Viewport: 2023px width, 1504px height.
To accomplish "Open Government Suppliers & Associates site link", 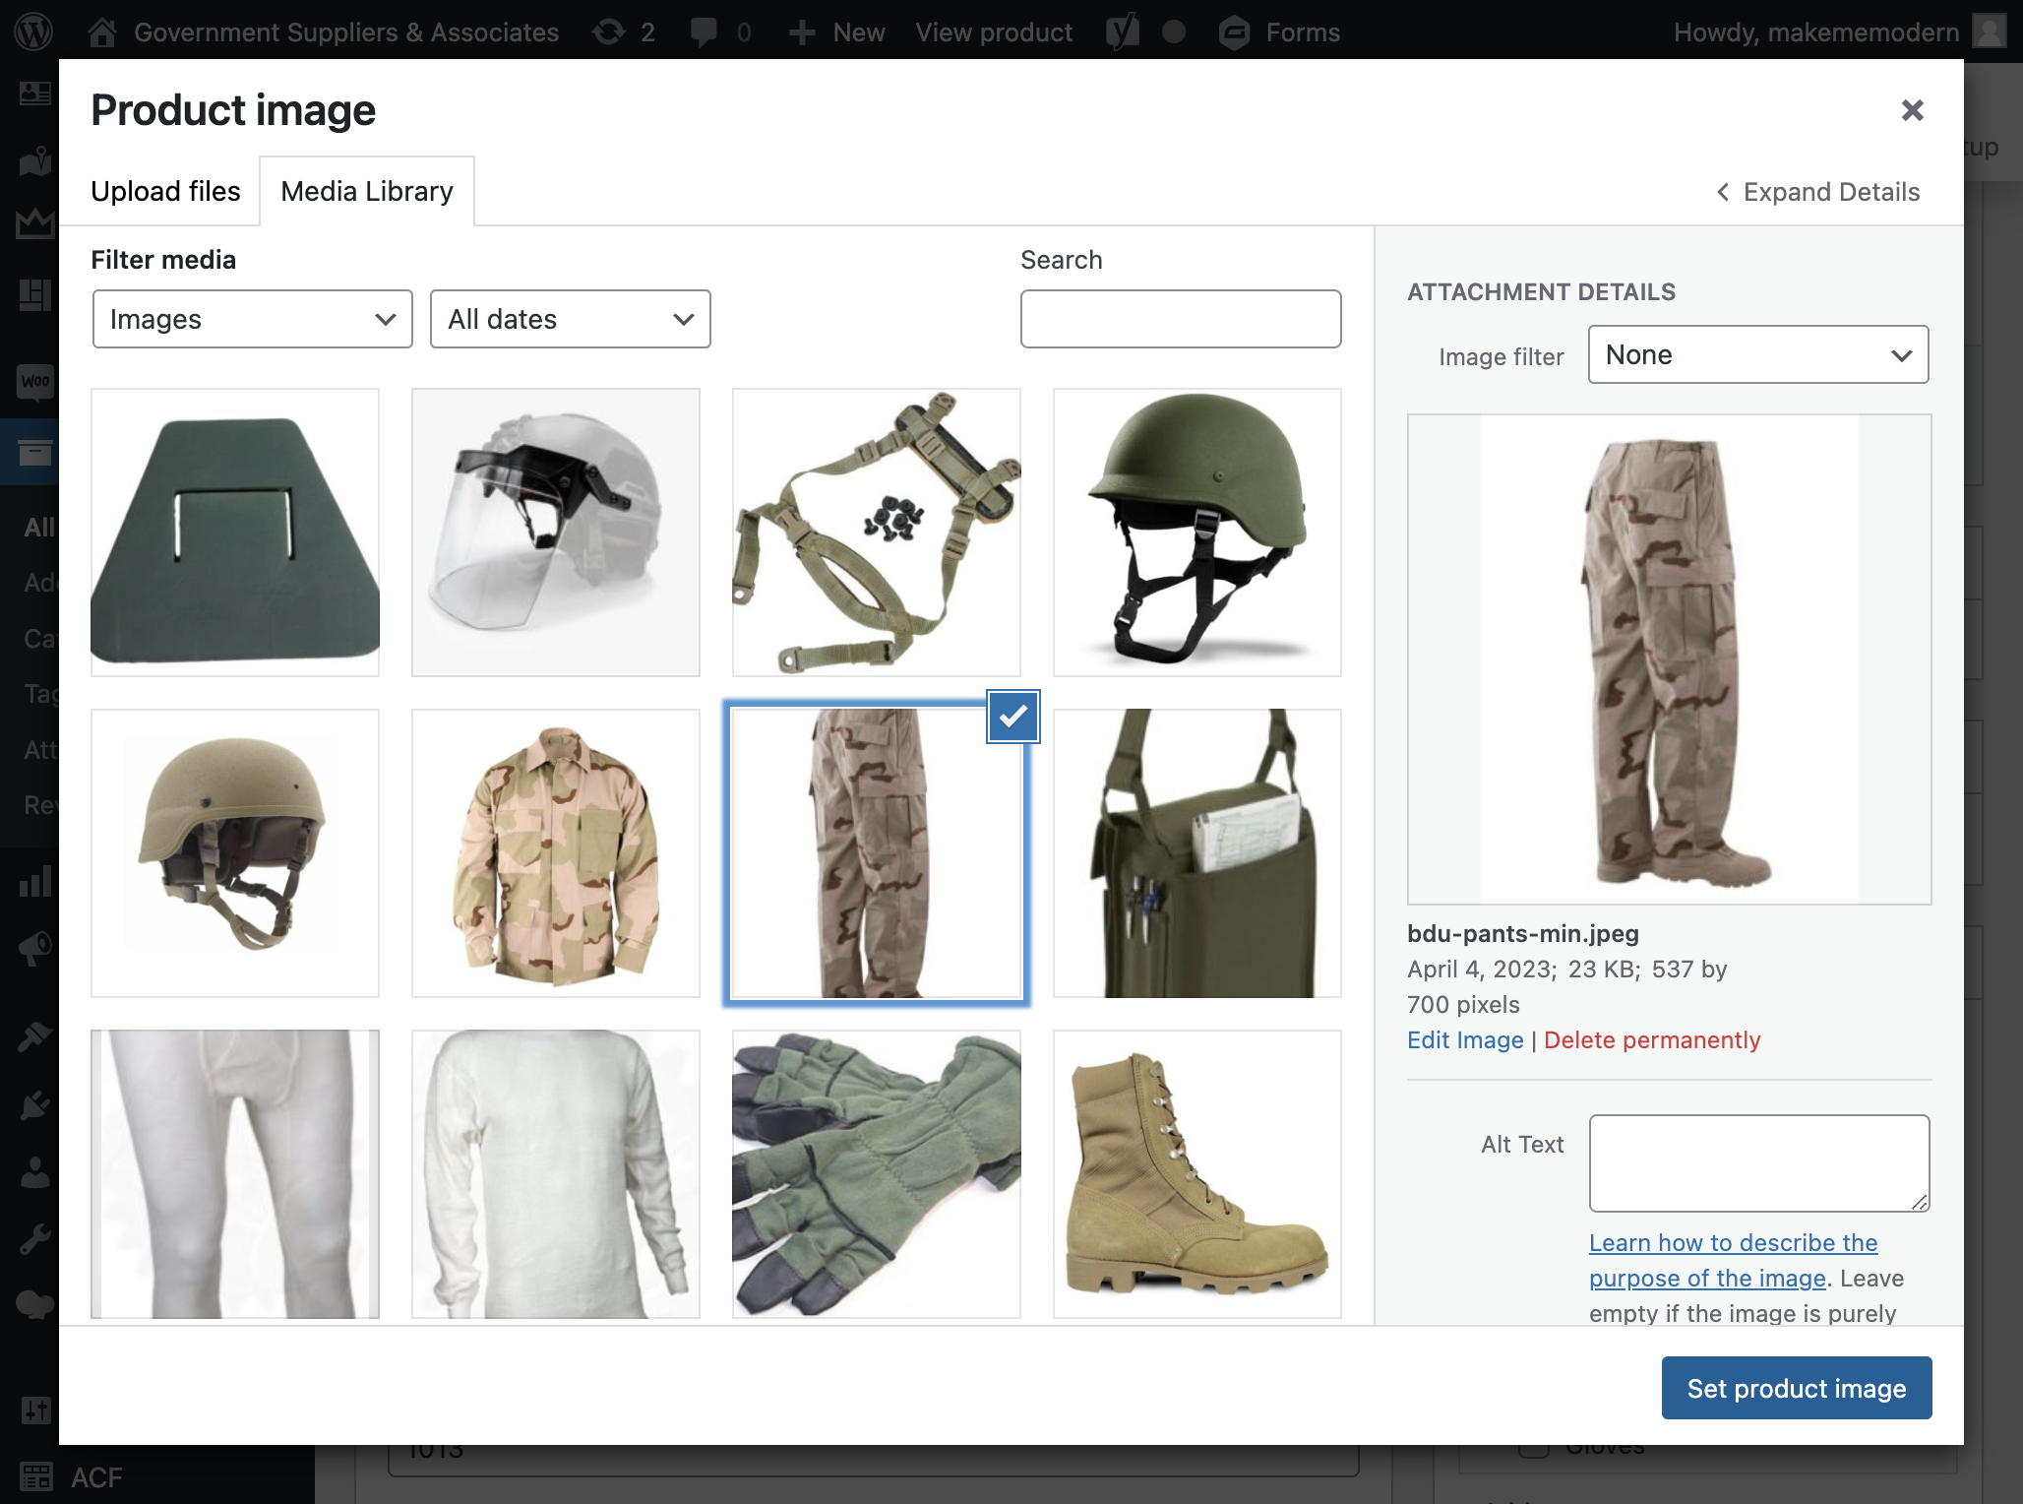I will tap(346, 31).
